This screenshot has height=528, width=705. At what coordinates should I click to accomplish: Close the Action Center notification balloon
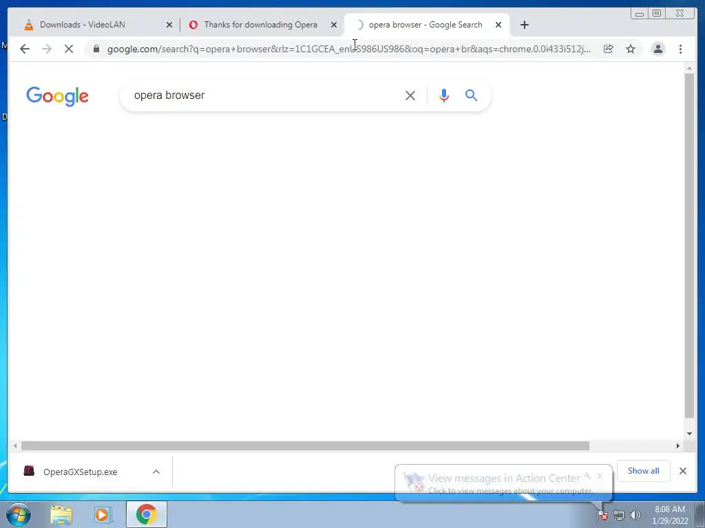(600, 476)
